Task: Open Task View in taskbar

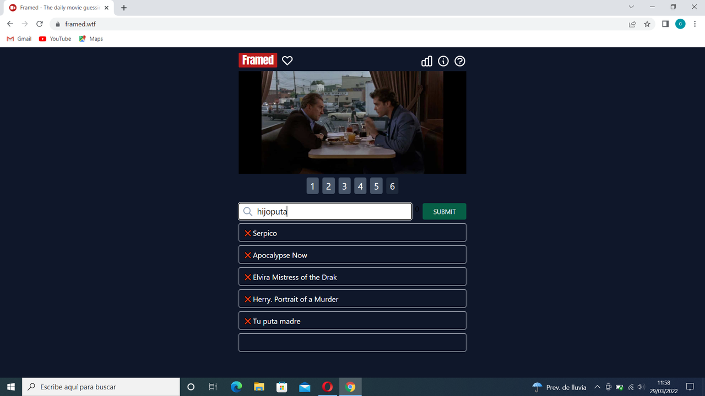Action: click(x=213, y=387)
